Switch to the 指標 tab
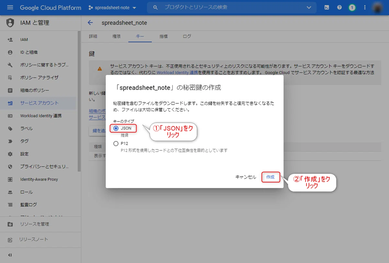The image size is (389, 263). tap(163, 36)
